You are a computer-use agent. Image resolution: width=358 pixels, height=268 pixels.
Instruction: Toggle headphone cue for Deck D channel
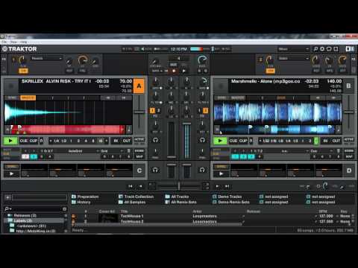coord(202,170)
